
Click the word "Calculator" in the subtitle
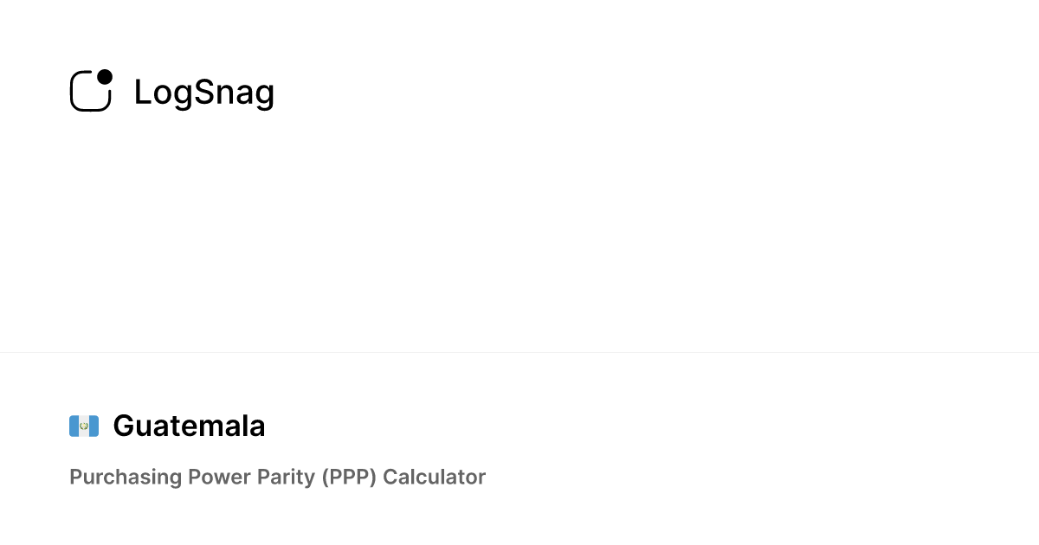[434, 477]
